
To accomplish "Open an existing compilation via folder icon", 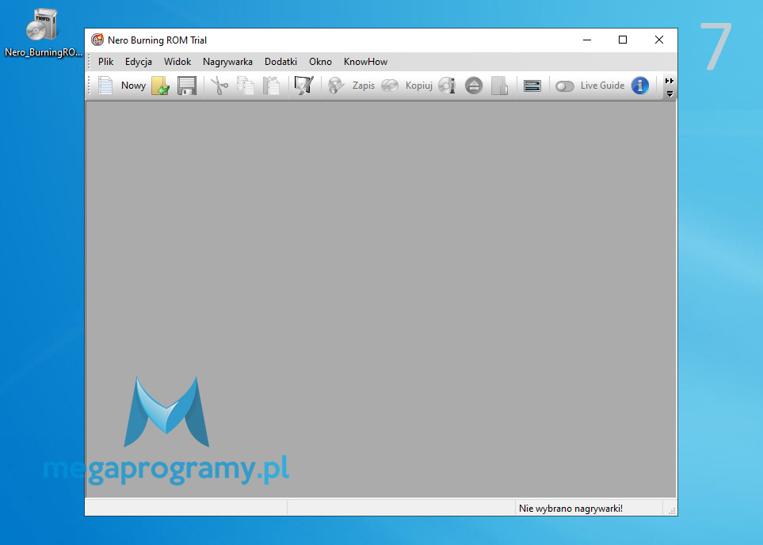I will point(160,86).
